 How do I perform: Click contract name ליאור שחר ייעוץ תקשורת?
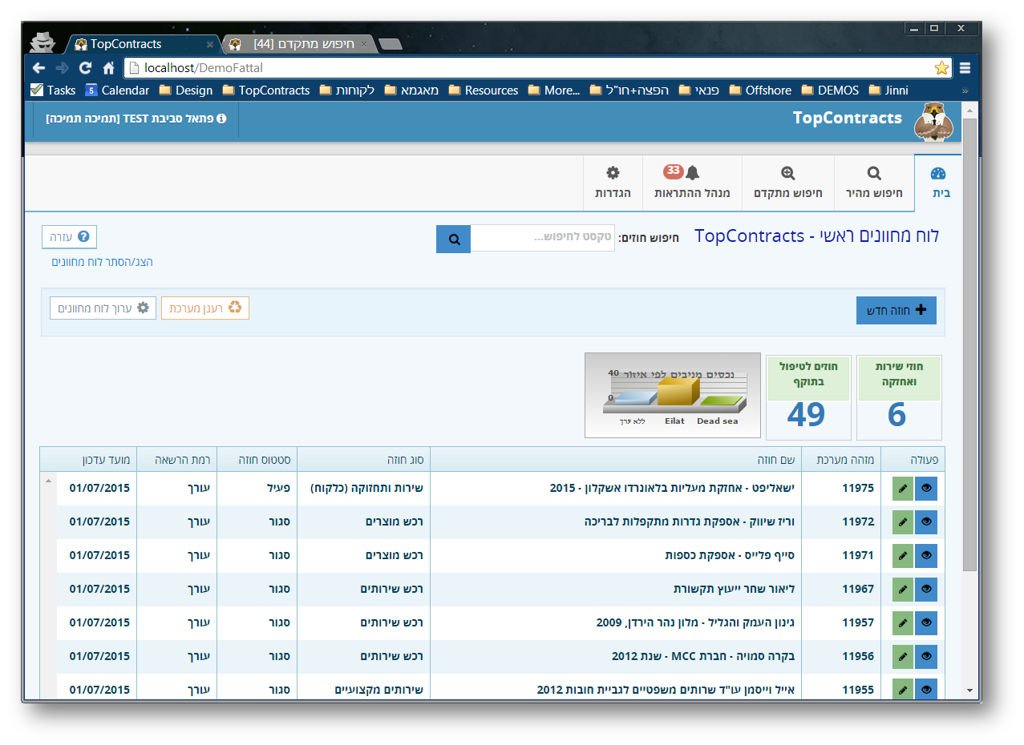click(x=734, y=589)
